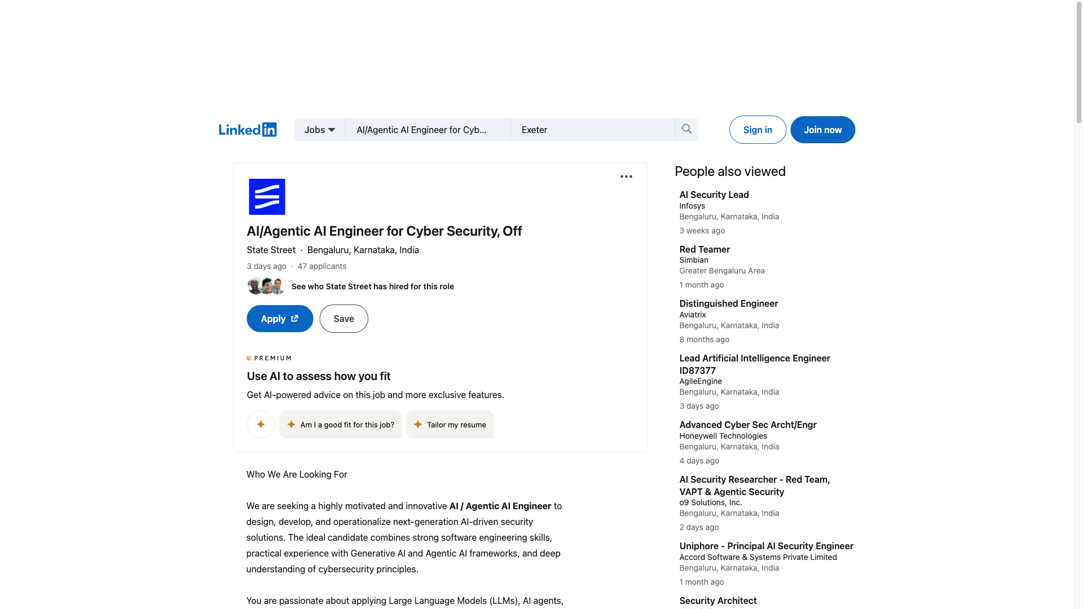Click the search magnifier icon
This screenshot has height=609, width=1083.
[x=686, y=129]
